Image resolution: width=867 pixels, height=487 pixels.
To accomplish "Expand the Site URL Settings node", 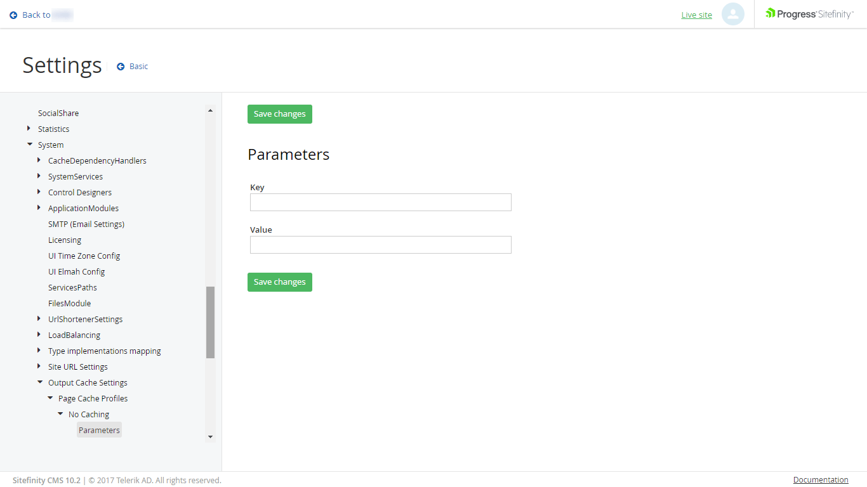I will point(39,367).
